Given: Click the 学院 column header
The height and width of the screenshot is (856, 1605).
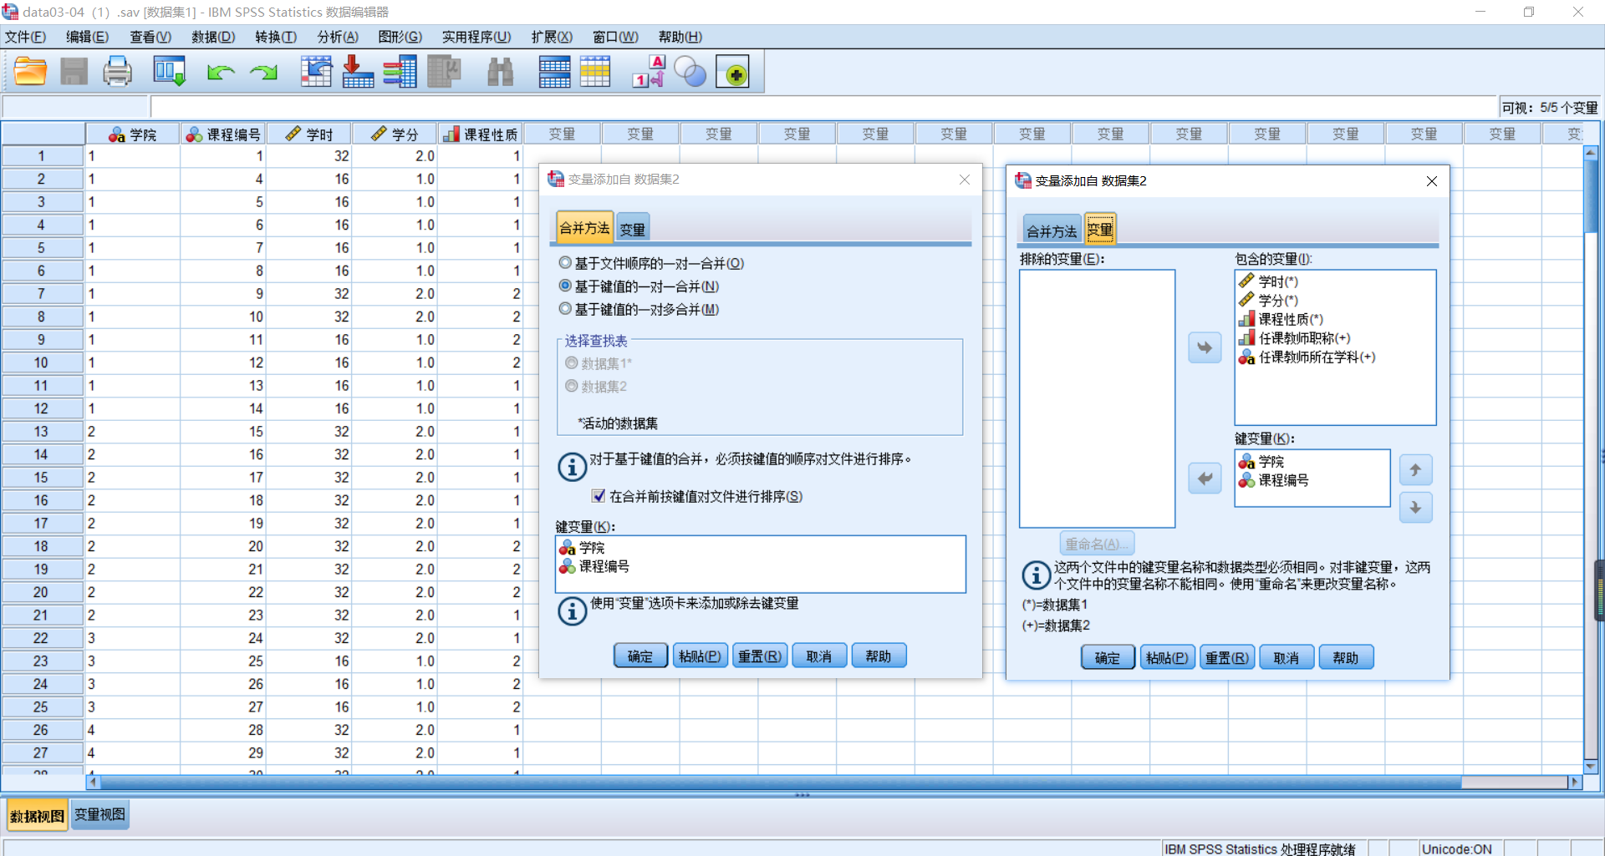Looking at the screenshot, I should pyautogui.click(x=133, y=134).
